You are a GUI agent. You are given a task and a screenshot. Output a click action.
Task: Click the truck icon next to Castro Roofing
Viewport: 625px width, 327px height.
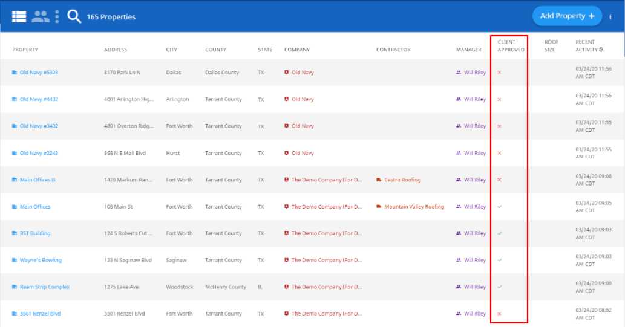click(379, 180)
